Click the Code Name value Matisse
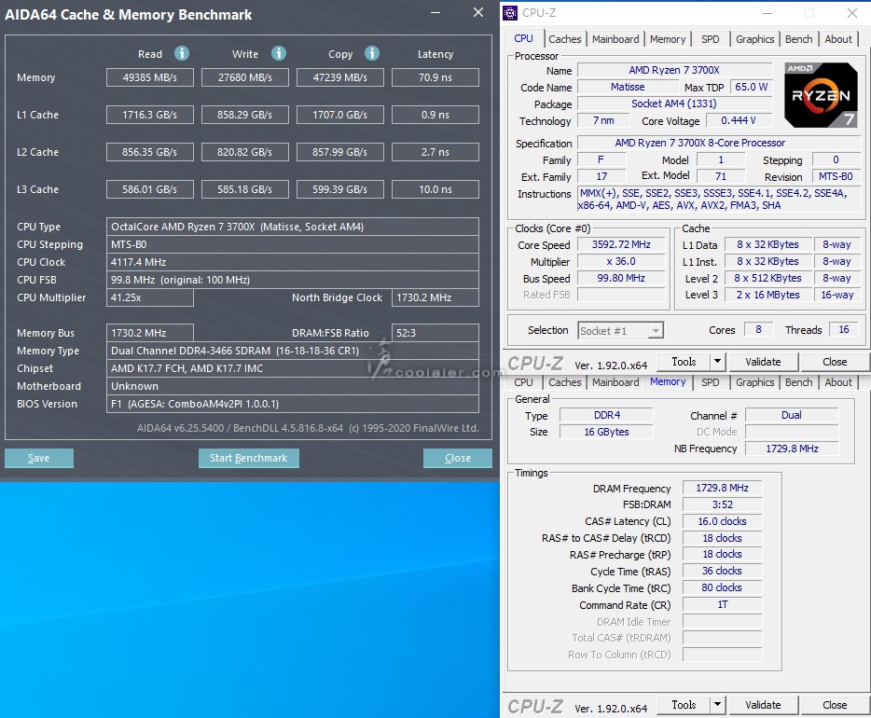 pos(628,87)
